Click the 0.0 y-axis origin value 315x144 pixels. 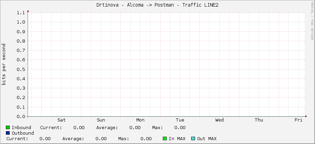pos(21,117)
